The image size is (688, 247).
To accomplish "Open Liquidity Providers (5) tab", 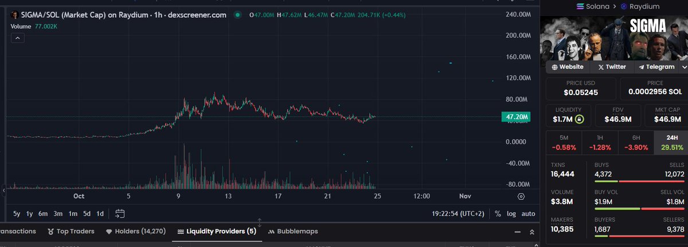I will [217, 232].
